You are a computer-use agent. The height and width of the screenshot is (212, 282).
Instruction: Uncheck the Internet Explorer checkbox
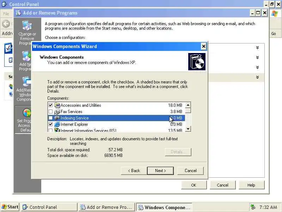[x=50, y=124]
